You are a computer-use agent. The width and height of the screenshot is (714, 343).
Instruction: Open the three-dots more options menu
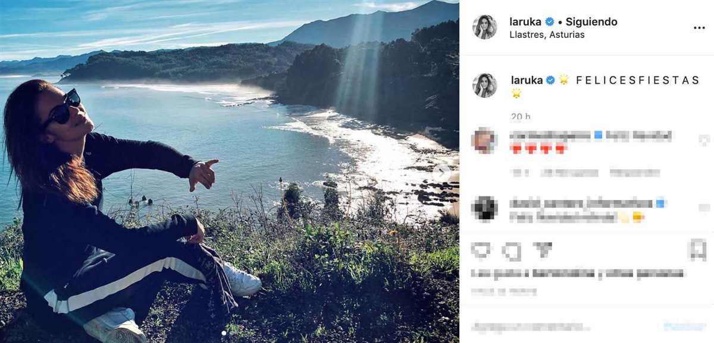[x=699, y=28]
